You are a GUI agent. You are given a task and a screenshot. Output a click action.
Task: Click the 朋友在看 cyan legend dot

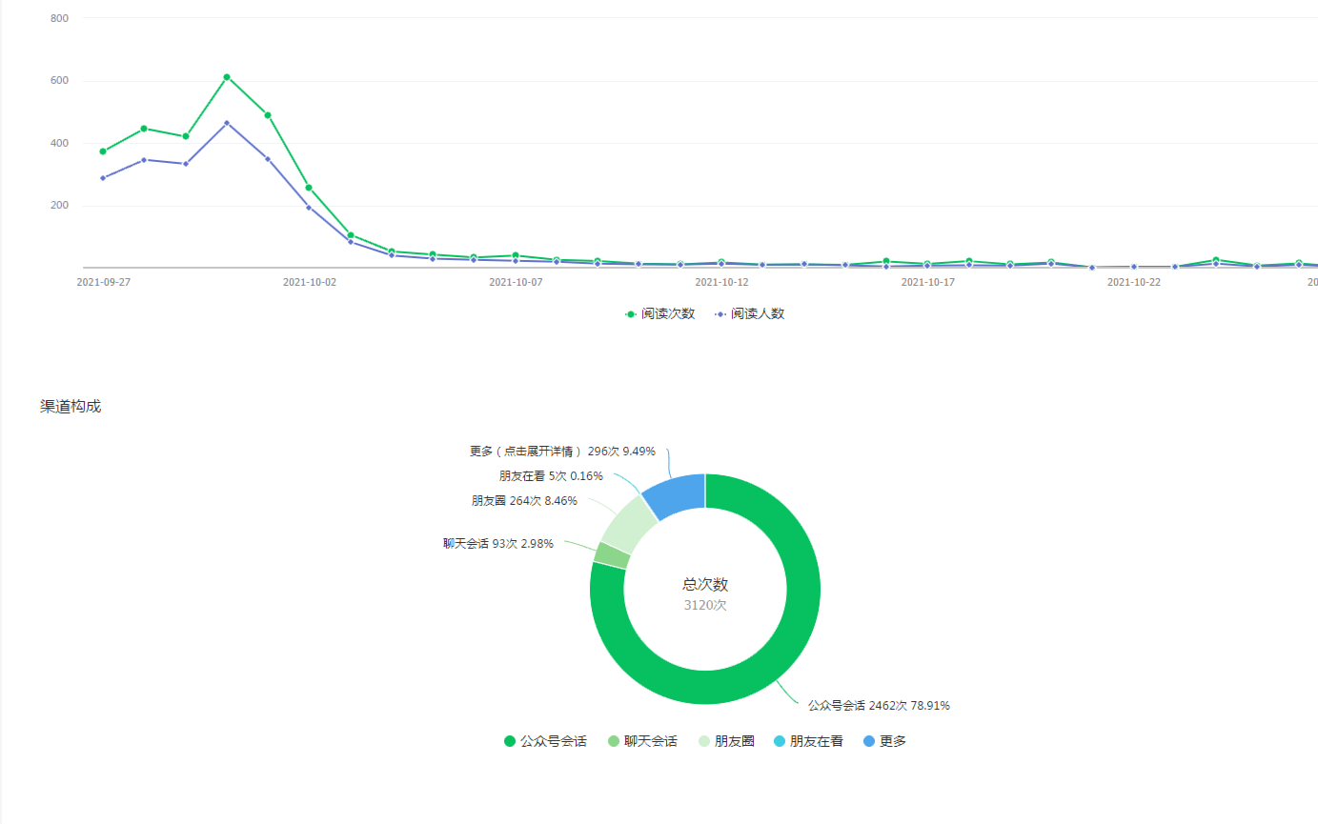tap(780, 741)
